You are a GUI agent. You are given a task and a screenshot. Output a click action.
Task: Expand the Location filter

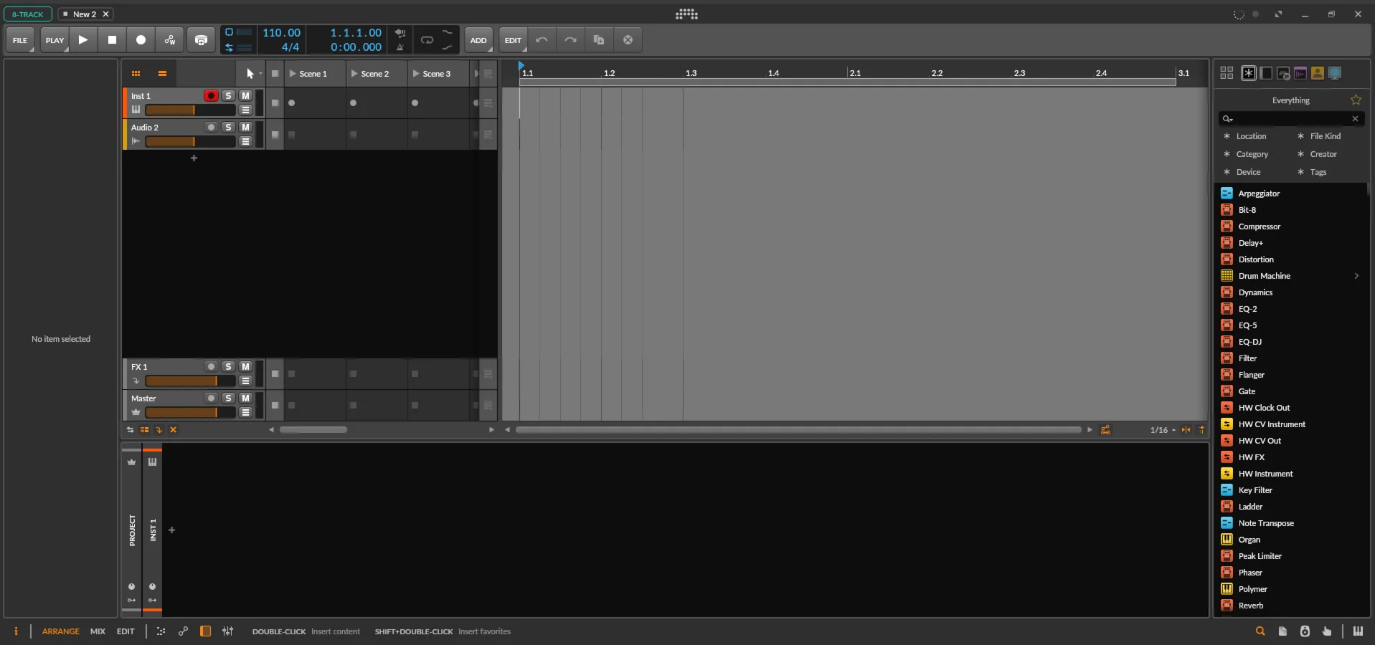pyautogui.click(x=1244, y=136)
